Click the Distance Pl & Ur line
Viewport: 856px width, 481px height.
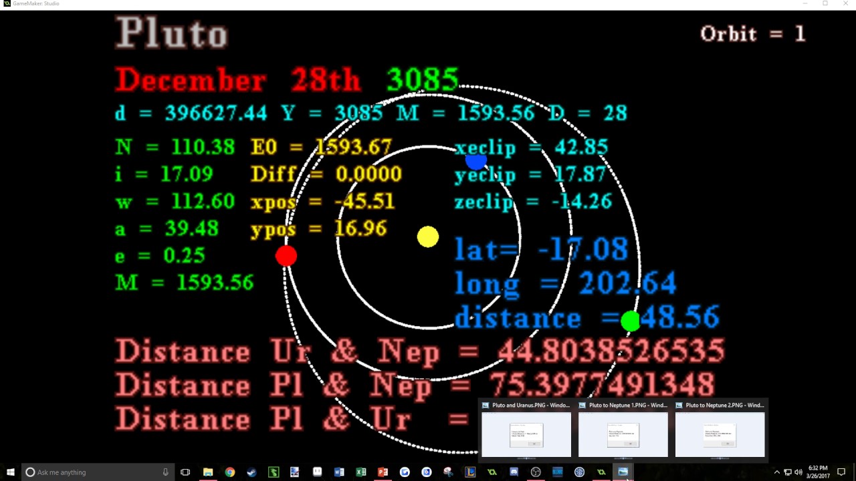point(292,420)
